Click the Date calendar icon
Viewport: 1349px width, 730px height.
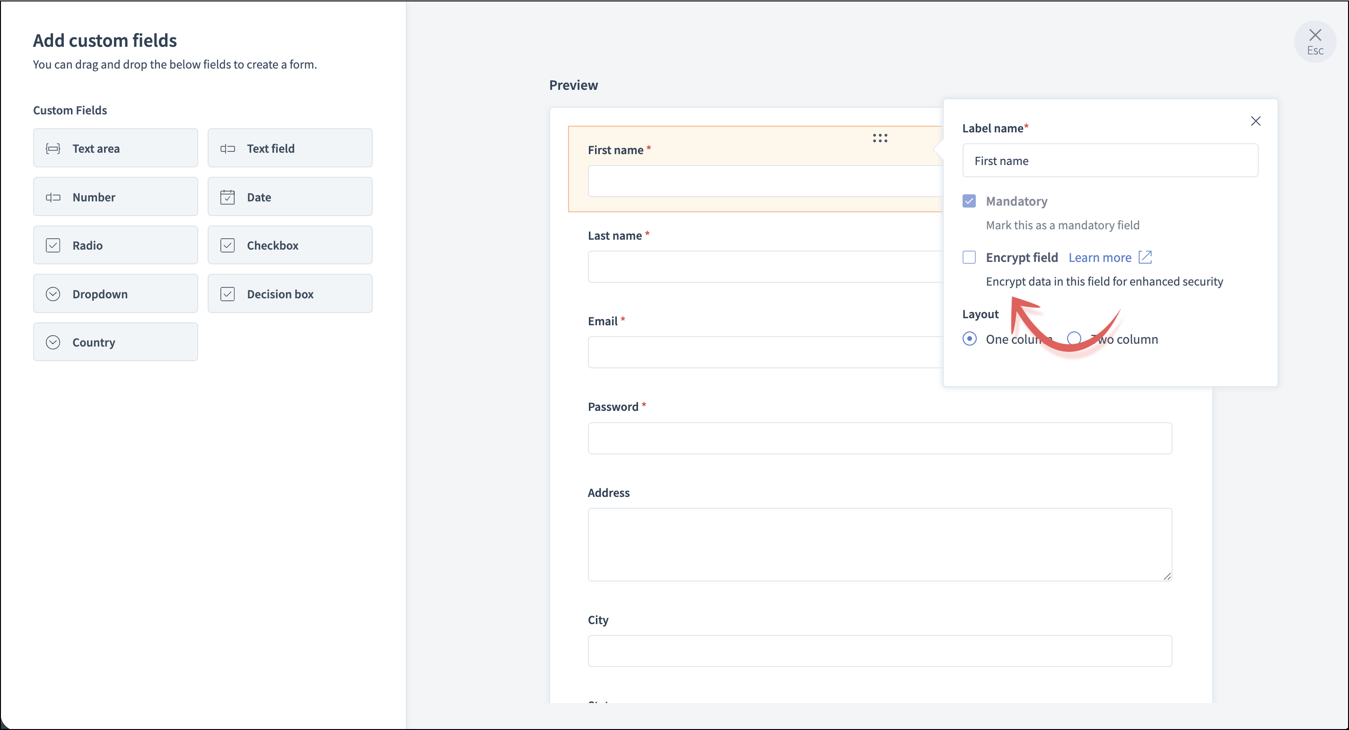(227, 197)
